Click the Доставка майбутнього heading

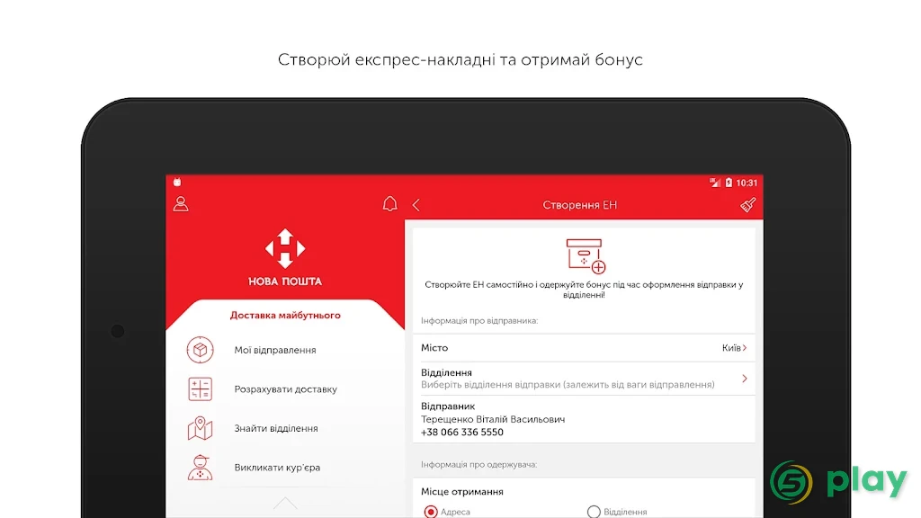coord(285,316)
